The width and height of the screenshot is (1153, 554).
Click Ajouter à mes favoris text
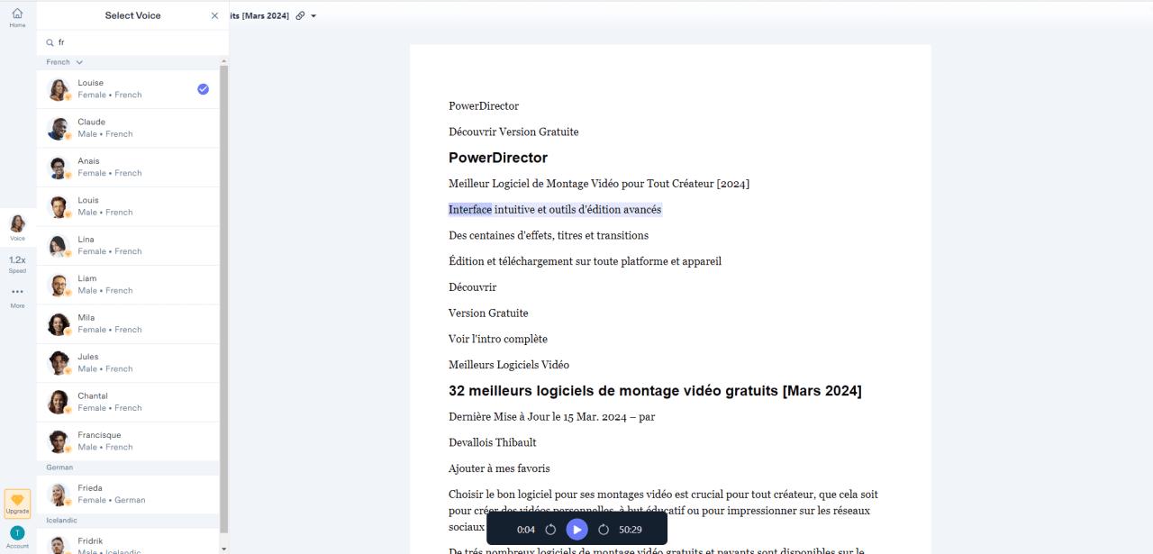tap(499, 468)
